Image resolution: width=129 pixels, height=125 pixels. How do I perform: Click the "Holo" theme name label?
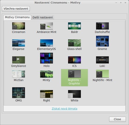click(46, 66)
